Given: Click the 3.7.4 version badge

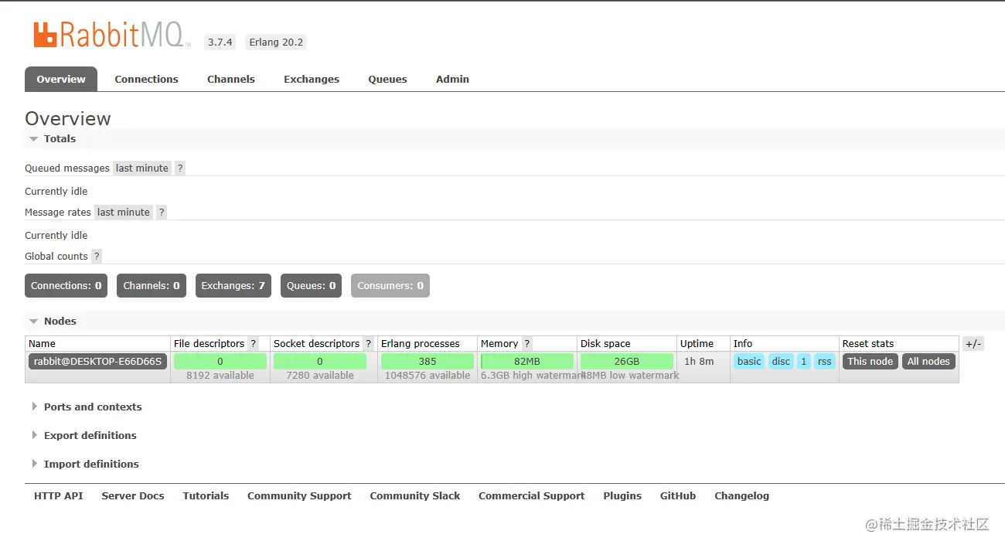Looking at the screenshot, I should point(220,43).
